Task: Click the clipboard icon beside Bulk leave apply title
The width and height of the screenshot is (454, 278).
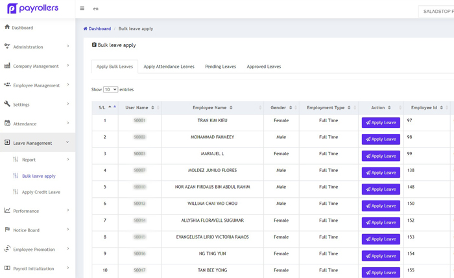Action: pos(94,45)
